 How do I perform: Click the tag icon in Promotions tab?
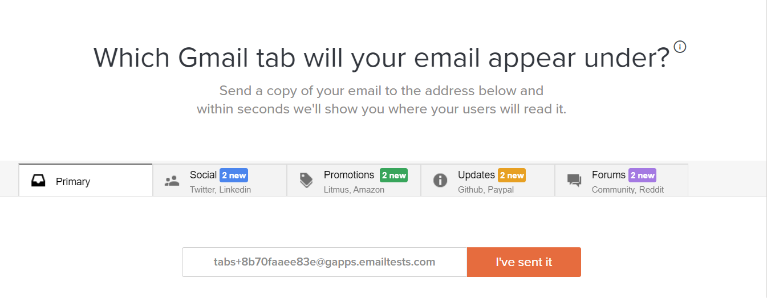point(306,181)
